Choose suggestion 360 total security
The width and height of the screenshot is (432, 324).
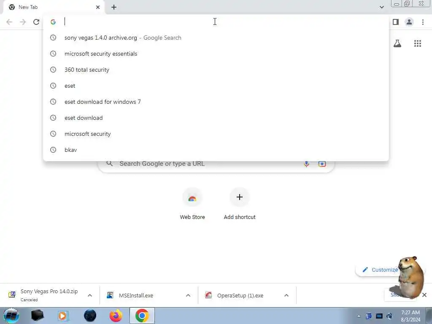[x=216, y=70]
